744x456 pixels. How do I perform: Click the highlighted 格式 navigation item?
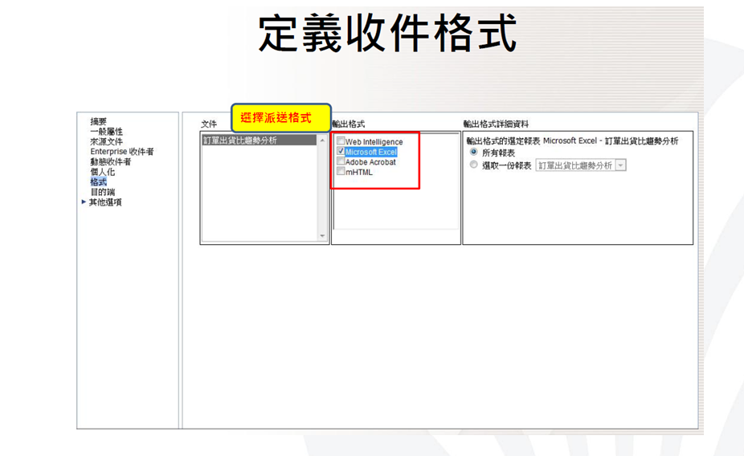click(x=98, y=182)
